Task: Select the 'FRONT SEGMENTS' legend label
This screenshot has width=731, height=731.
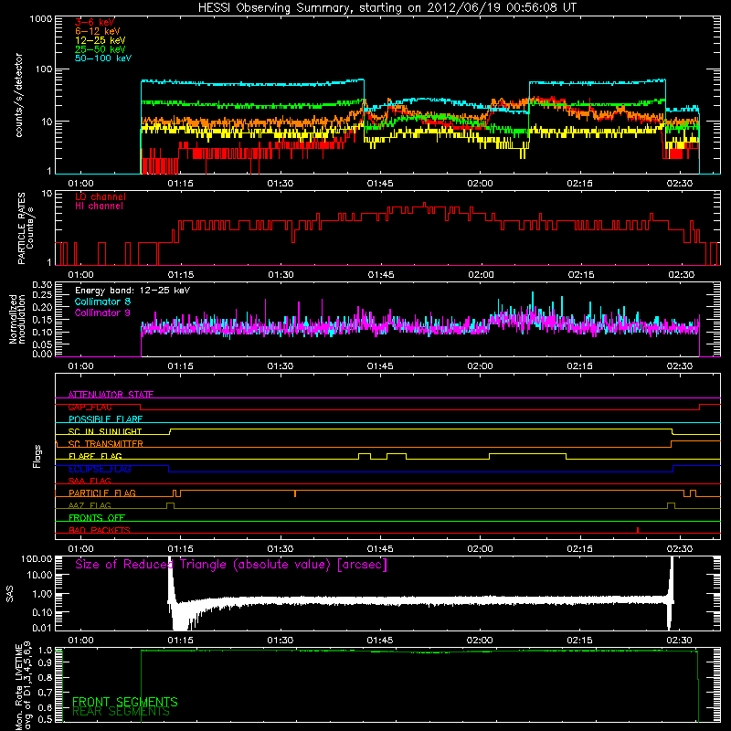Action: point(125,702)
